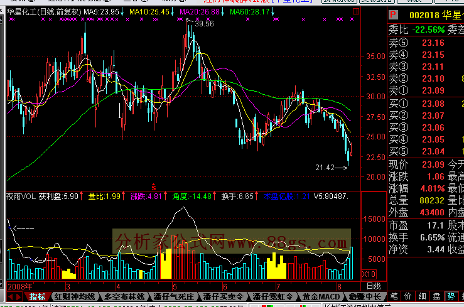Click the 卖① 23.09 ask row
This screenshot has height=307, width=464.
(426, 90)
